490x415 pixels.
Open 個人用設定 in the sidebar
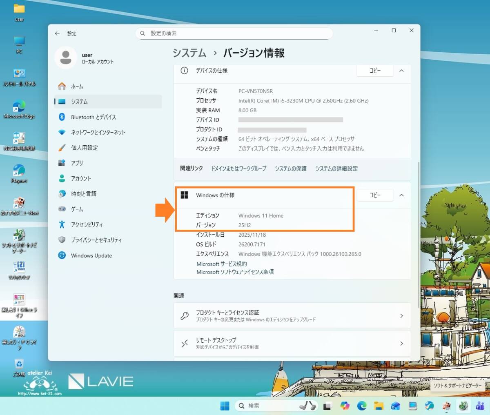point(108,148)
